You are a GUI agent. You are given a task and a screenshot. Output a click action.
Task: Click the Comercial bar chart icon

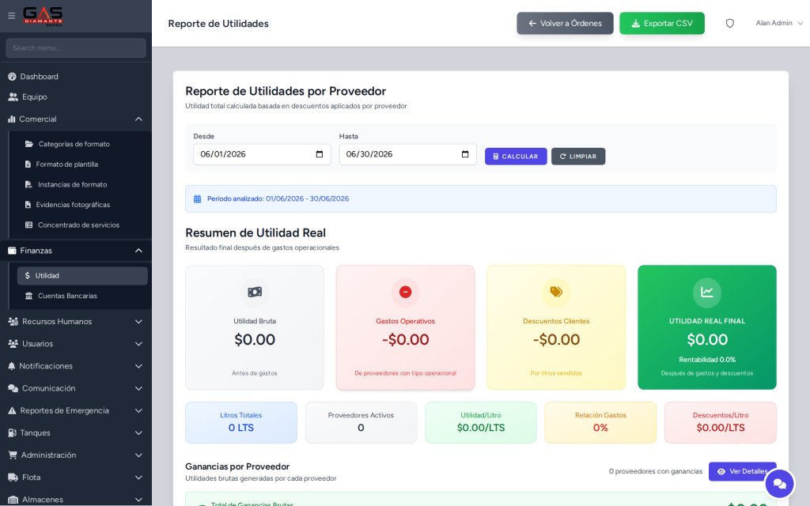11,119
